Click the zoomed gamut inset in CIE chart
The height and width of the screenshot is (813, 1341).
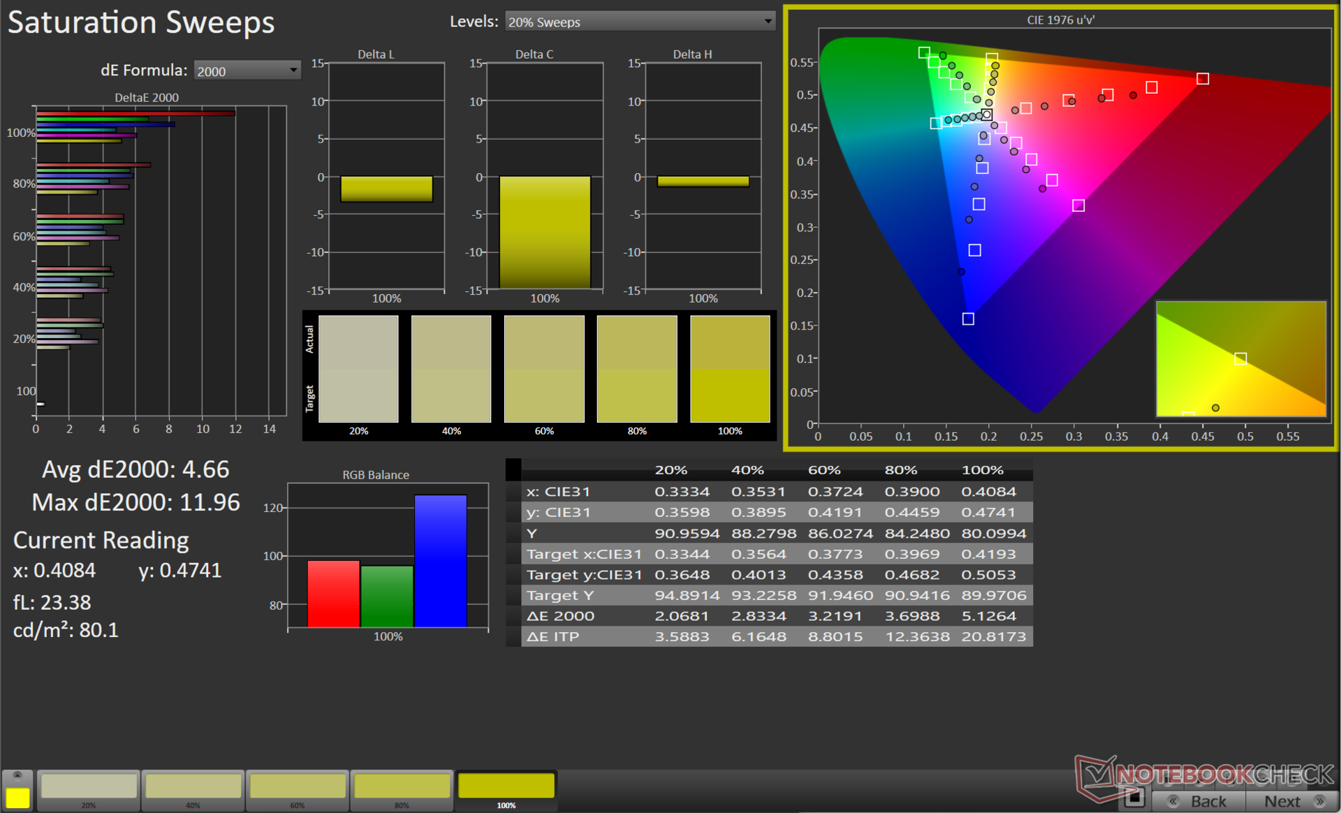[1240, 359]
